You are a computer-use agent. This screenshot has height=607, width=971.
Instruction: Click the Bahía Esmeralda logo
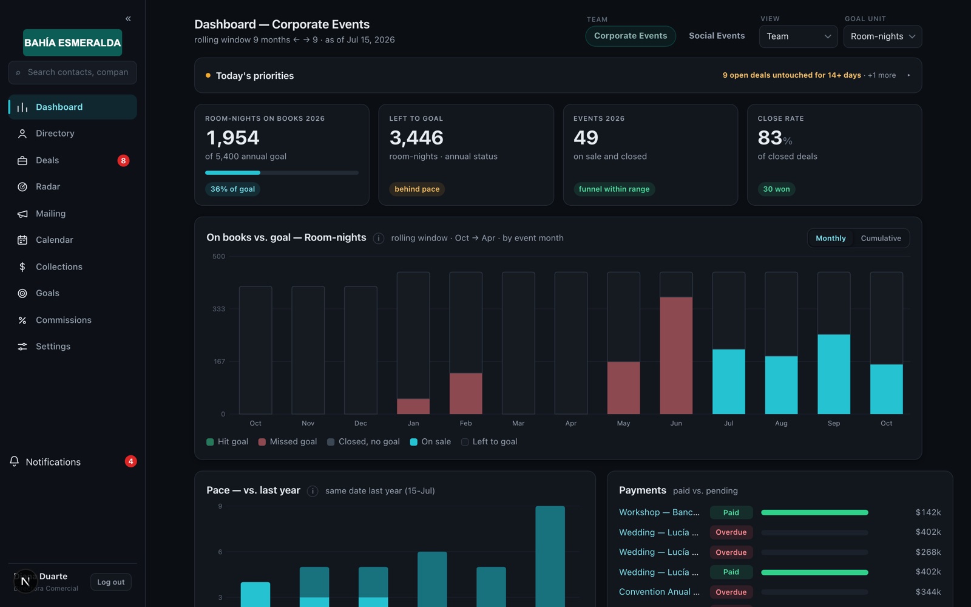tap(72, 42)
